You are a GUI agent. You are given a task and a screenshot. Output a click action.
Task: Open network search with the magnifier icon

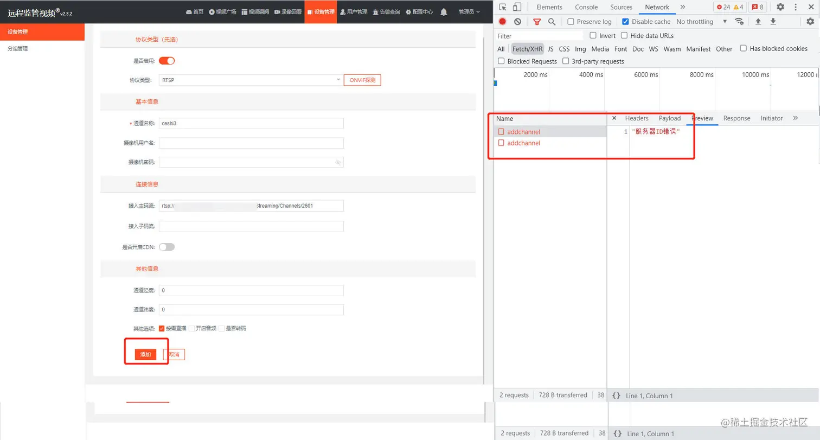552,22
